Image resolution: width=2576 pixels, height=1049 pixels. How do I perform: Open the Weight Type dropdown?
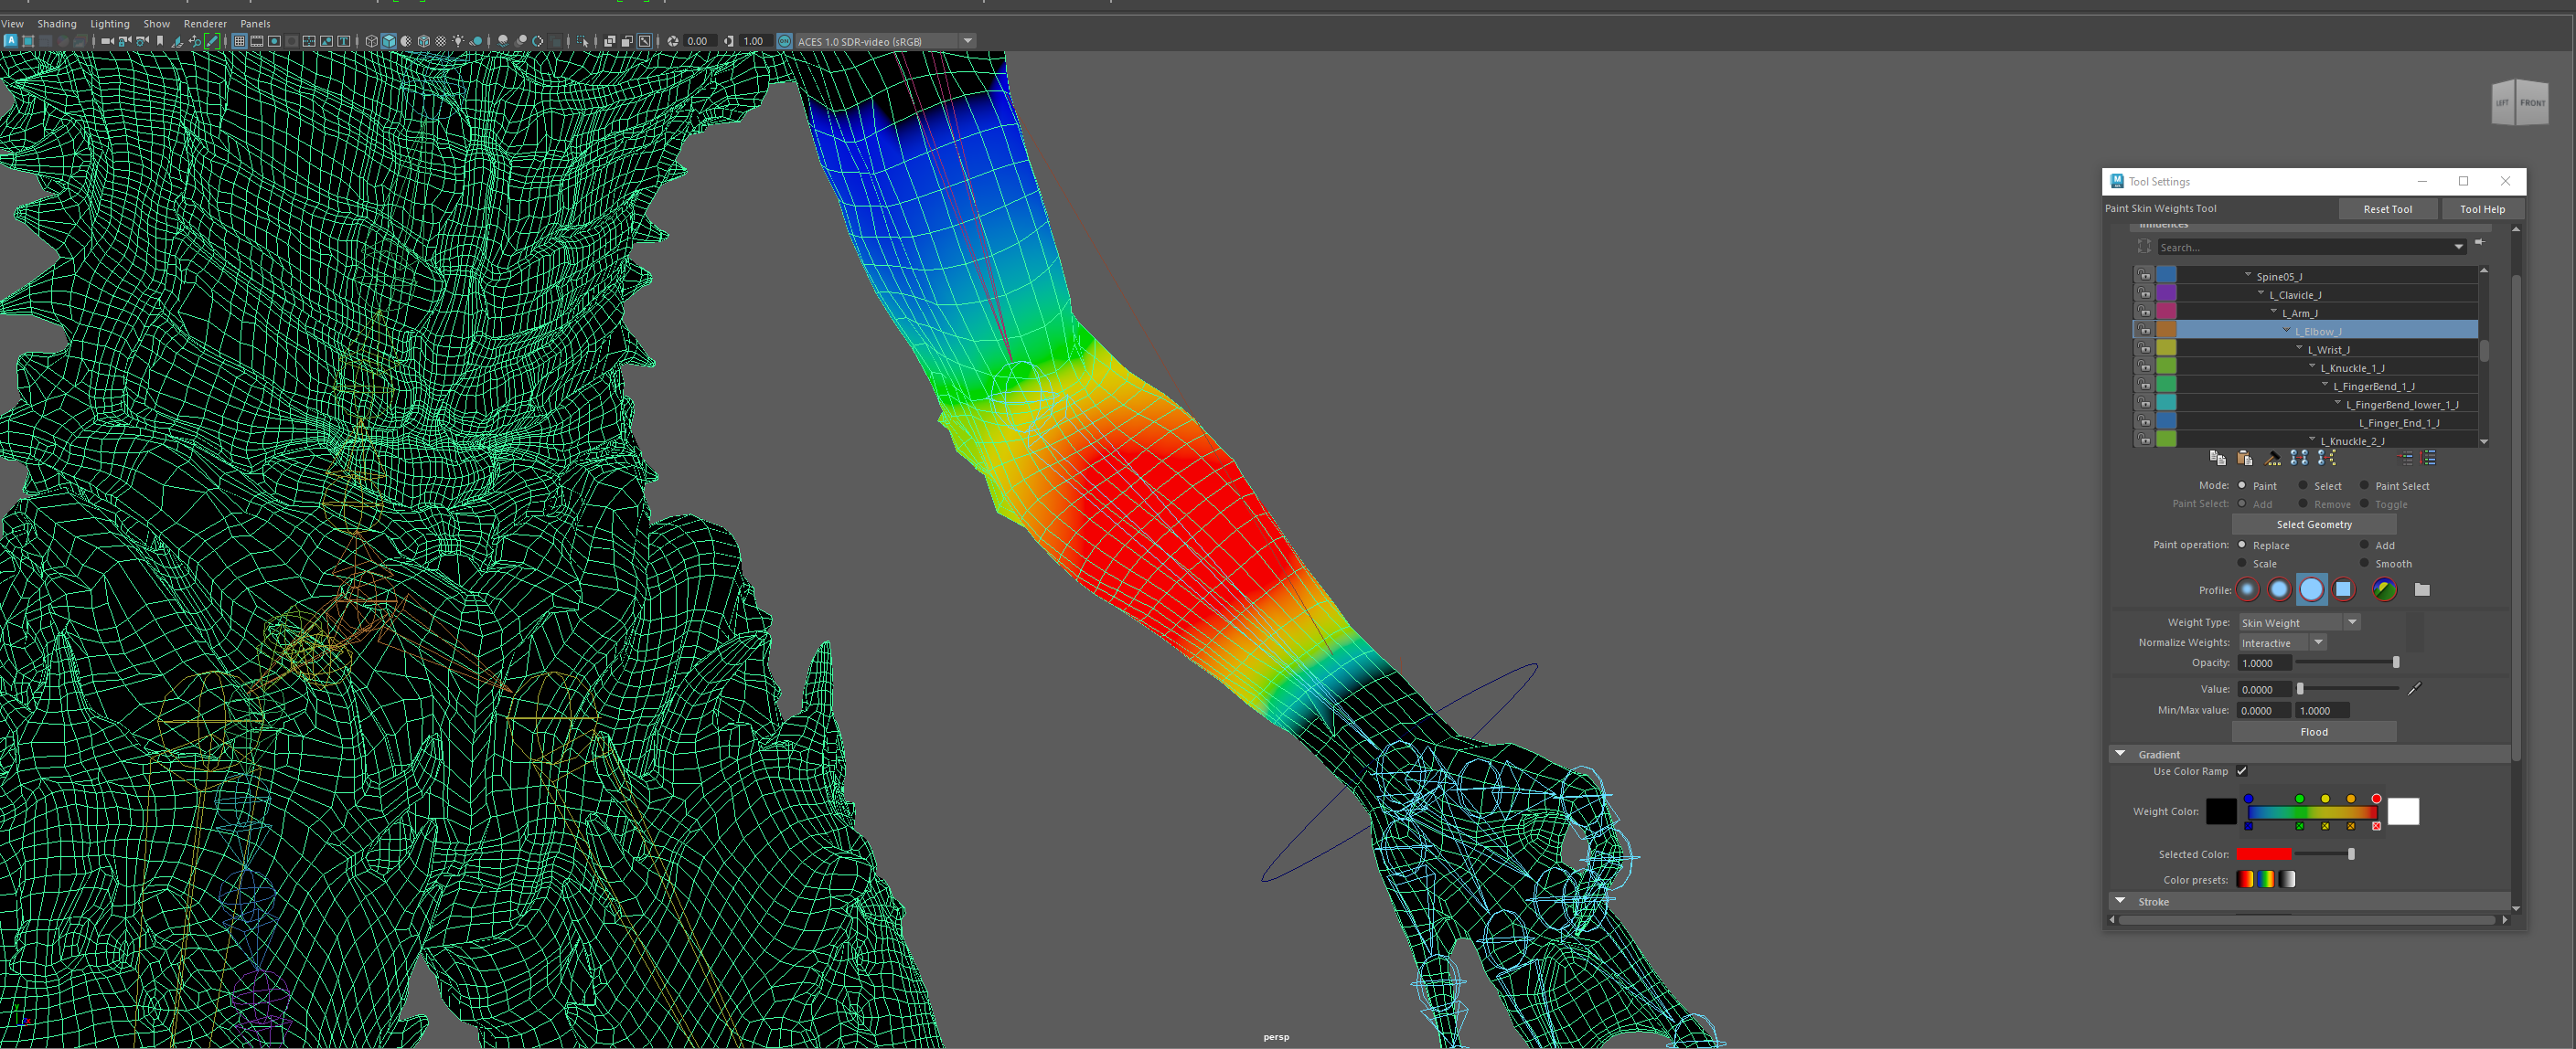2352,622
